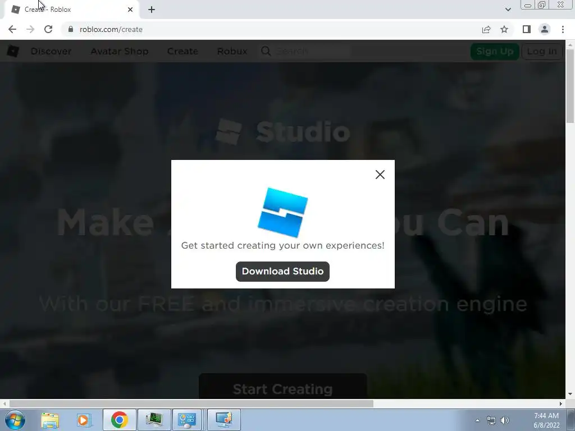Click the vertical page scrollbar thumb
Screen dimensions: 575x431
point(570,86)
